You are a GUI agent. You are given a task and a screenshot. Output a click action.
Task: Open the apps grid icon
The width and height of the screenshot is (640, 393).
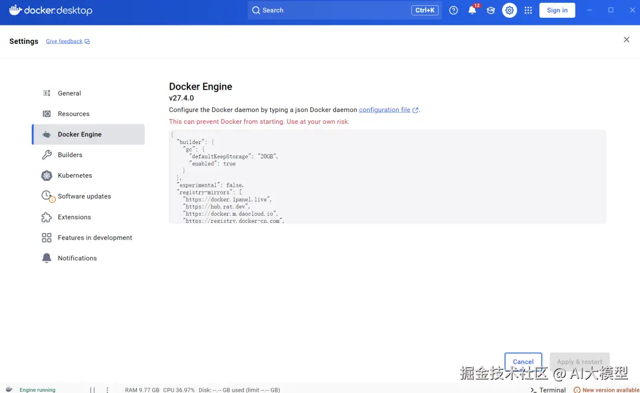(528, 10)
